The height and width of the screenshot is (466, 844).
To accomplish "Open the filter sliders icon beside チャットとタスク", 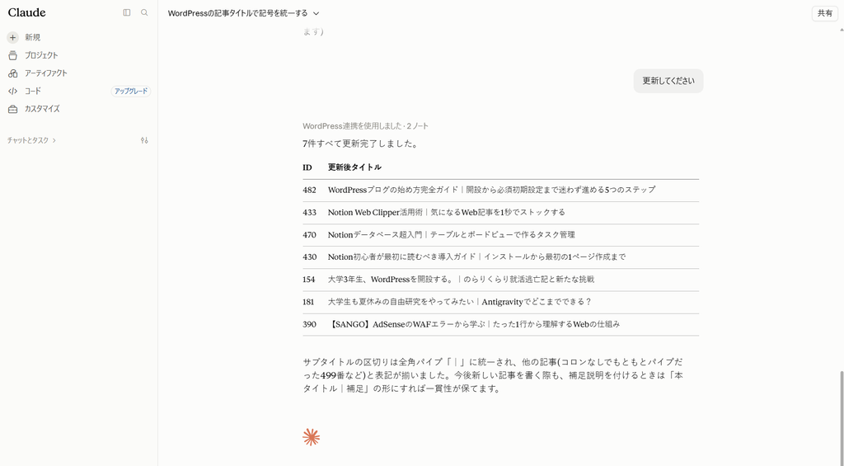I will click(144, 140).
